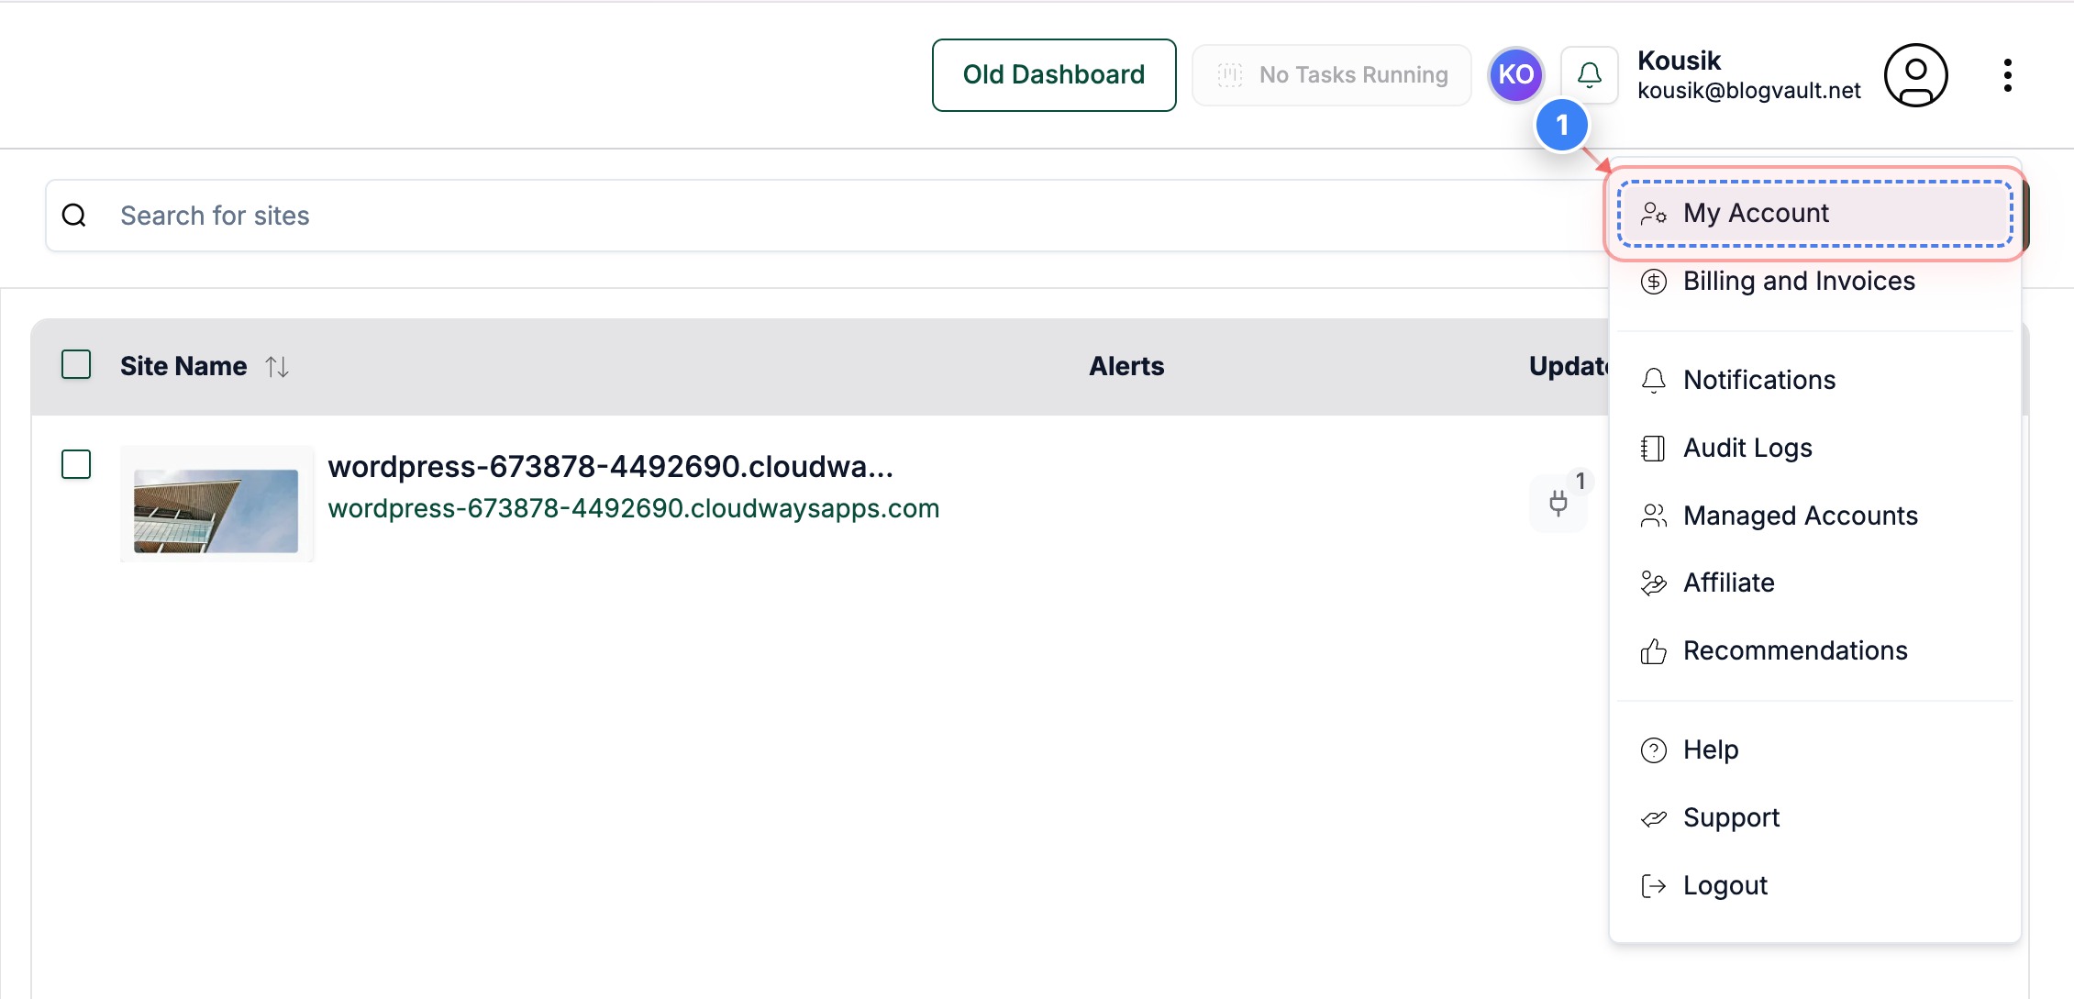Screen dimensions: 2074x999
Task: Click the Site Name sort arrows
Action: click(x=277, y=366)
